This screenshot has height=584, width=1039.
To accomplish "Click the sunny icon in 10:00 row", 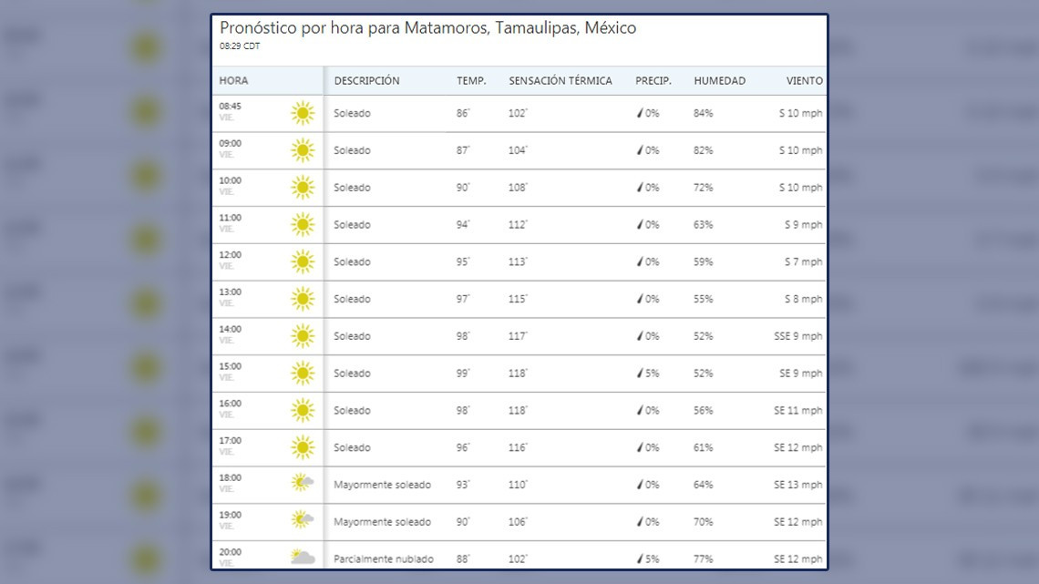I will [x=302, y=188].
